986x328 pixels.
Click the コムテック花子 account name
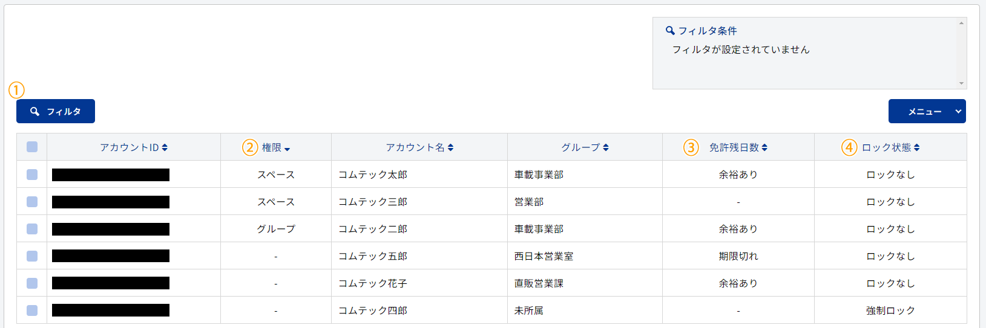373,283
